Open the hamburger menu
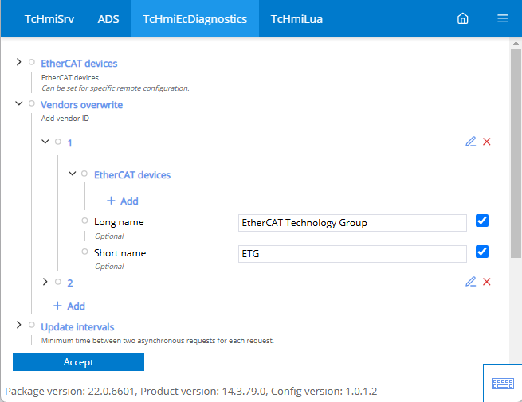The image size is (522, 402). click(502, 18)
